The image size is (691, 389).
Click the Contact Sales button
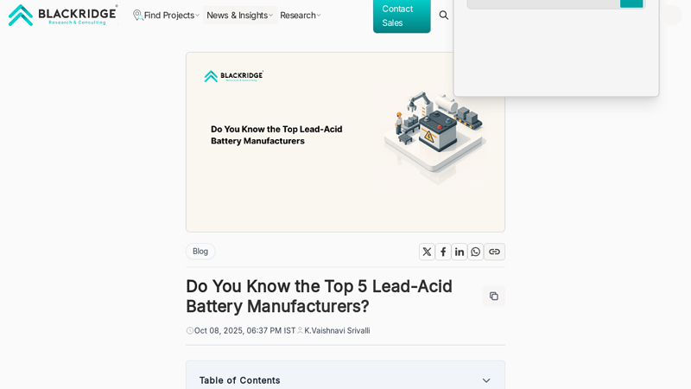coord(402,16)
